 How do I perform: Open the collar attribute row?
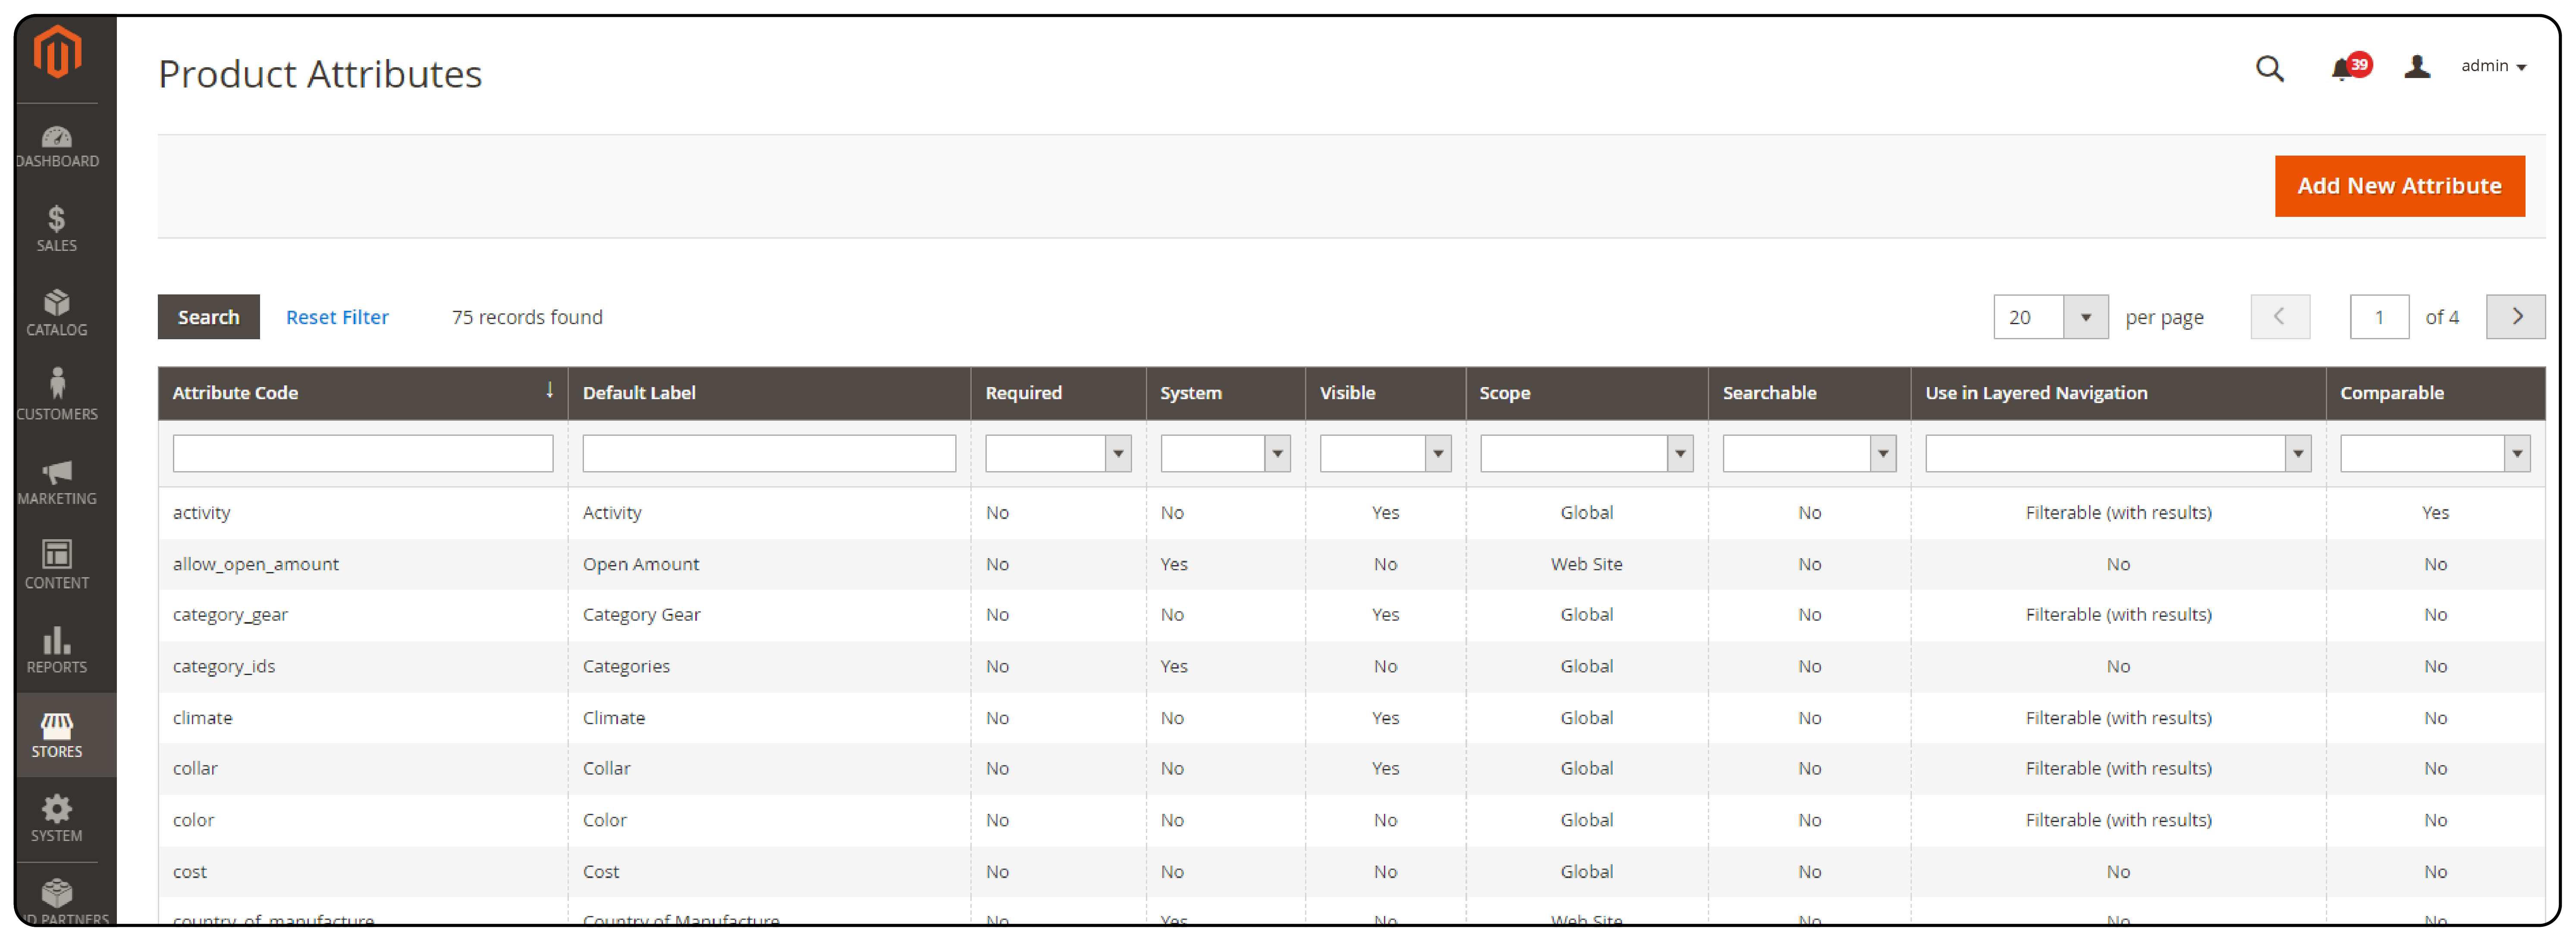[1351, 769]
